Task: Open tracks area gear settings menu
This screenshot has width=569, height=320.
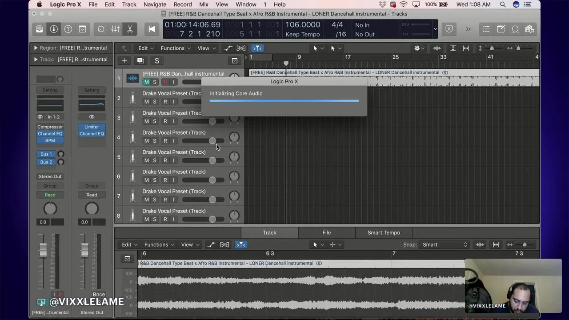Action: [x=419, y=48]
